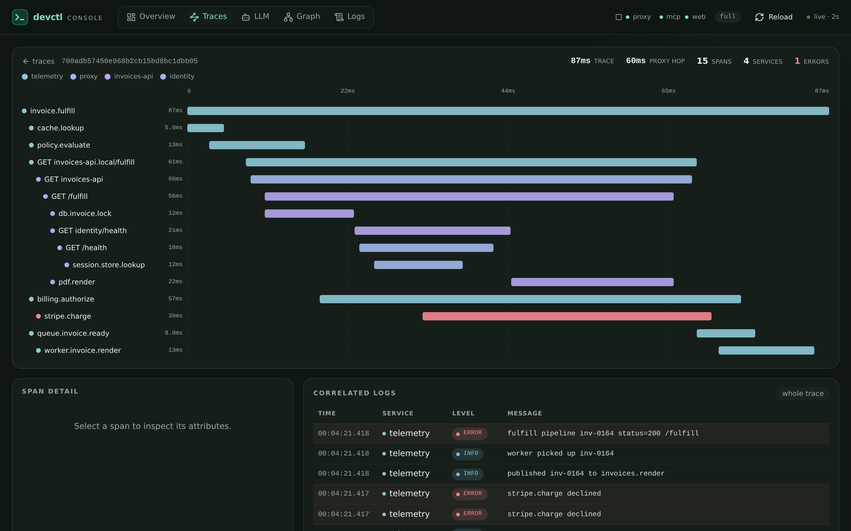The height and width of the screenshot is (531, 851).
Task: Select the pdf.render span row
Action: coord(425,282)
